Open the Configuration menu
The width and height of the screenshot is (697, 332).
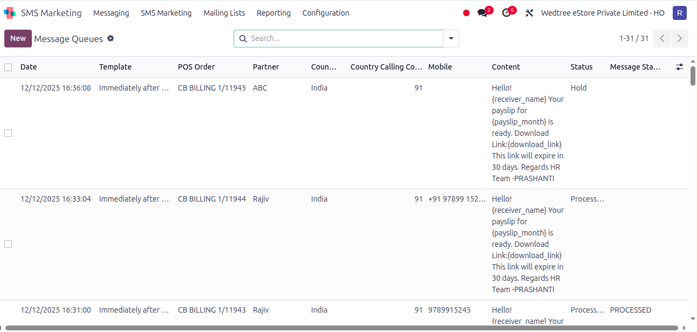point(326,12)
